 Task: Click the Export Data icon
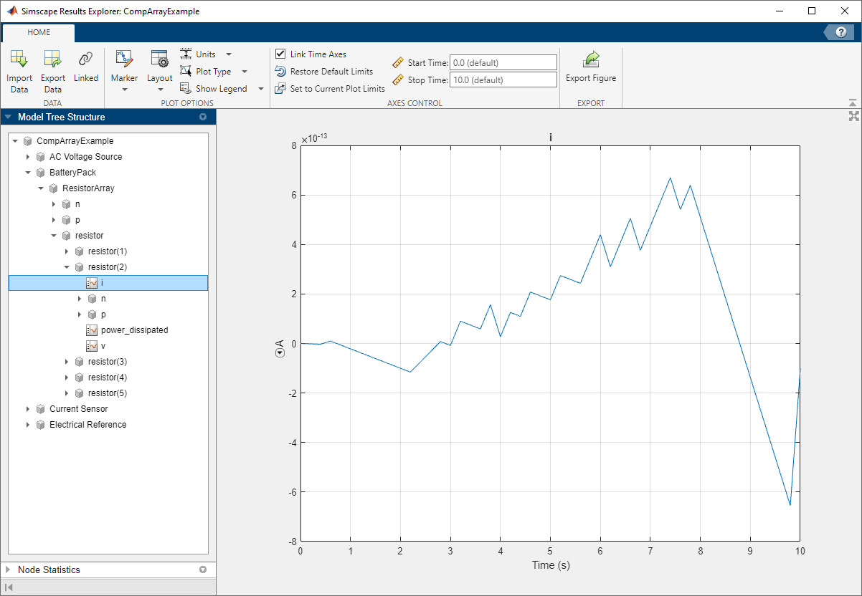point(52,60)
